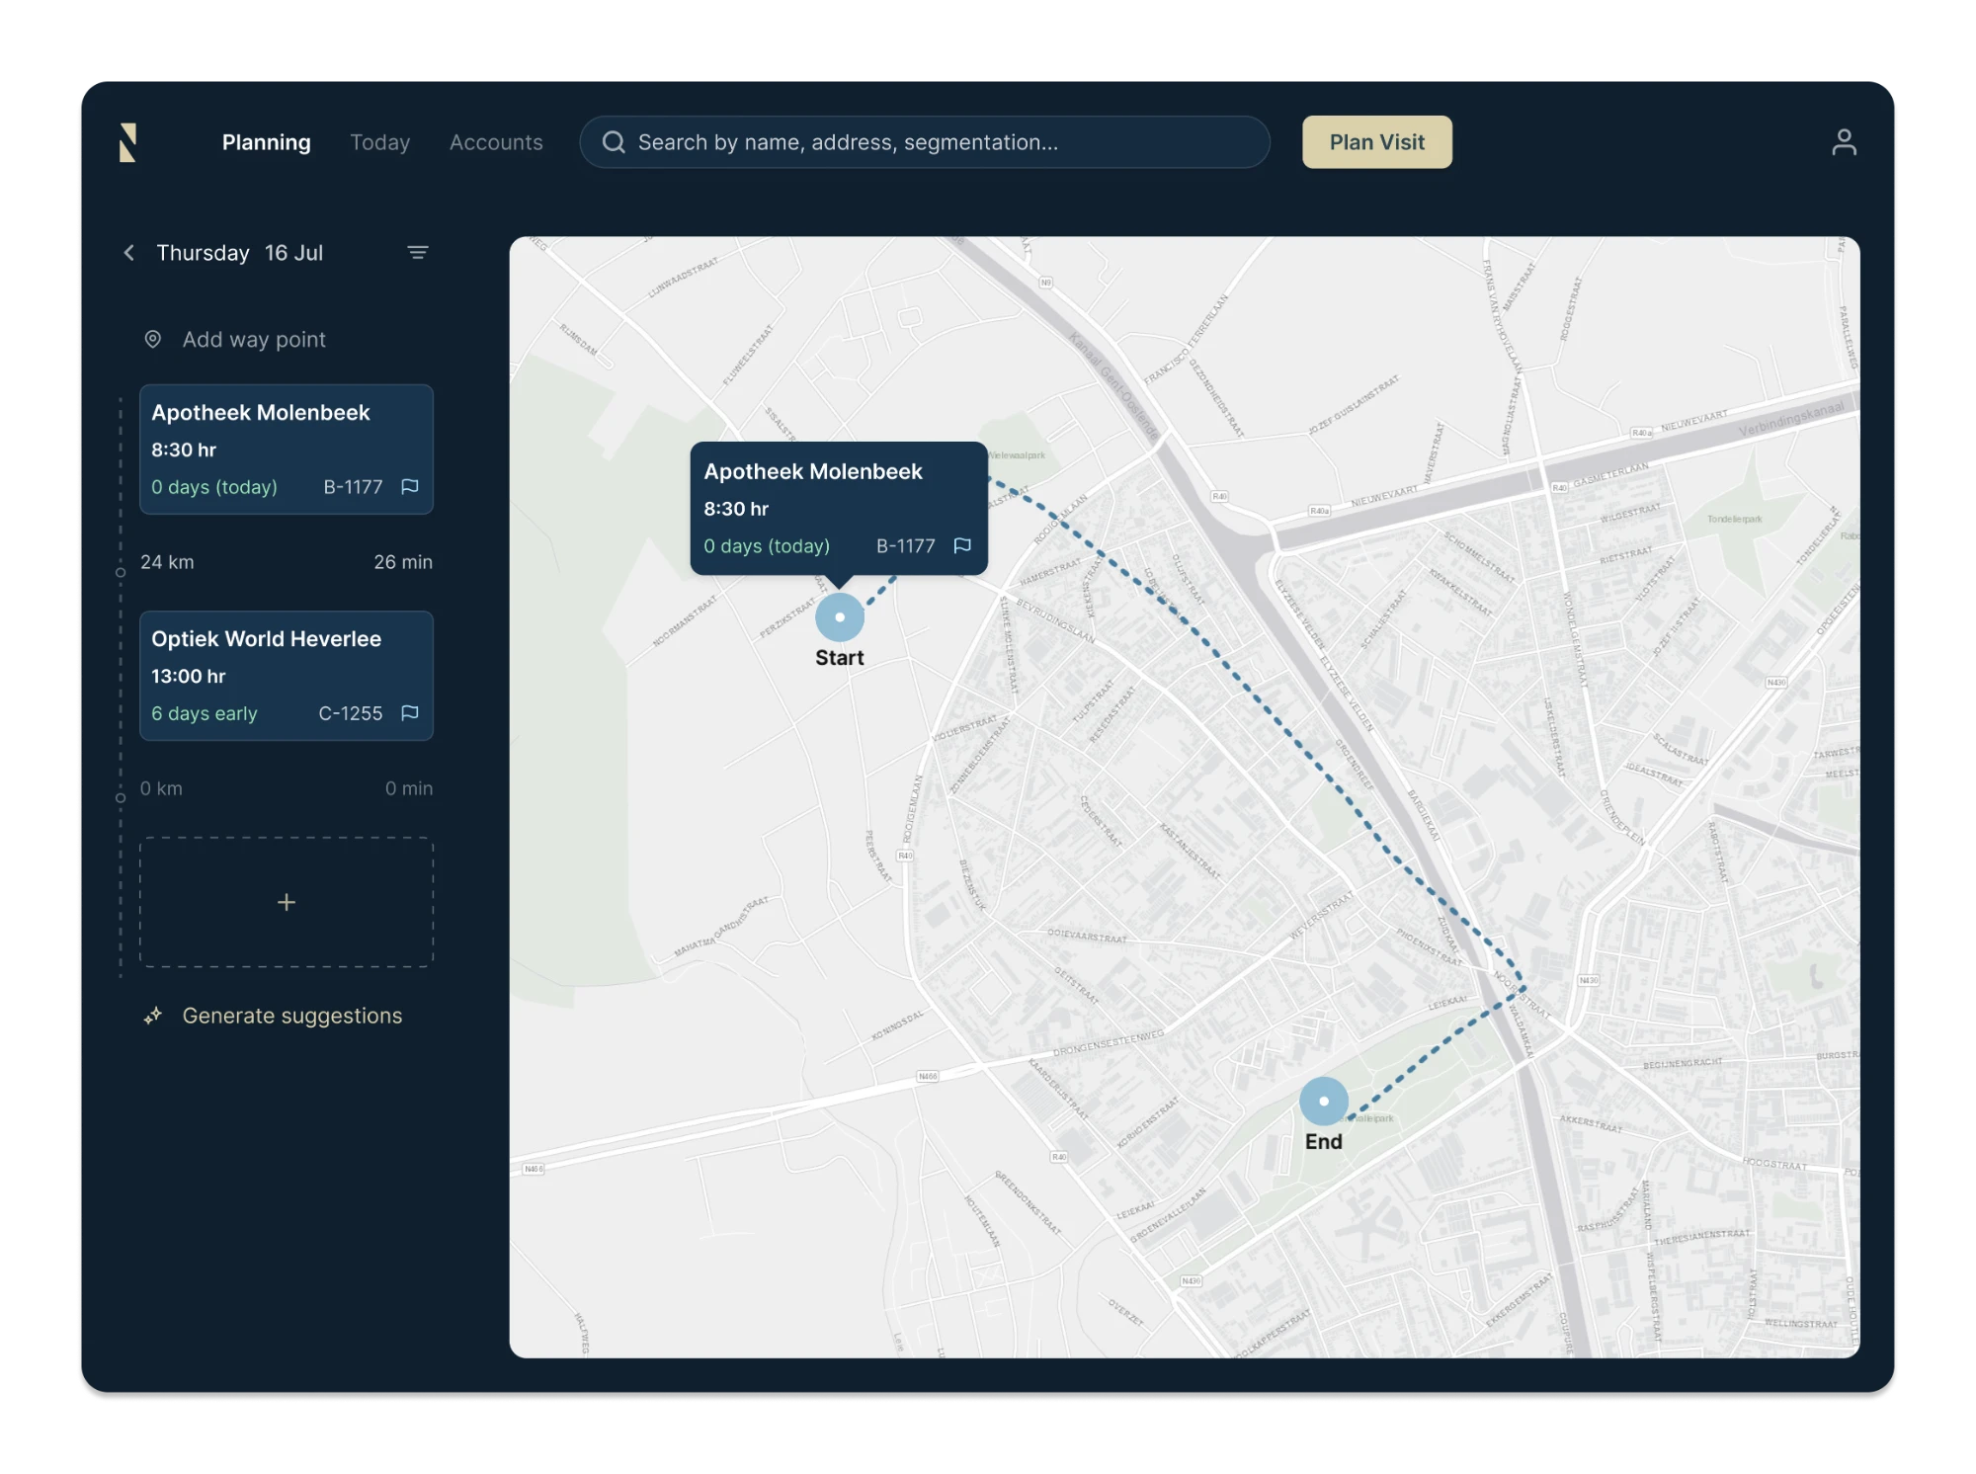Click the Apotheek Molenbeek title in the map popup
Screen dimensions: 1976x1474
pos(813,472)
